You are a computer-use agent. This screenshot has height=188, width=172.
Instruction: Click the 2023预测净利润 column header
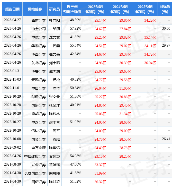click(95, 9)
